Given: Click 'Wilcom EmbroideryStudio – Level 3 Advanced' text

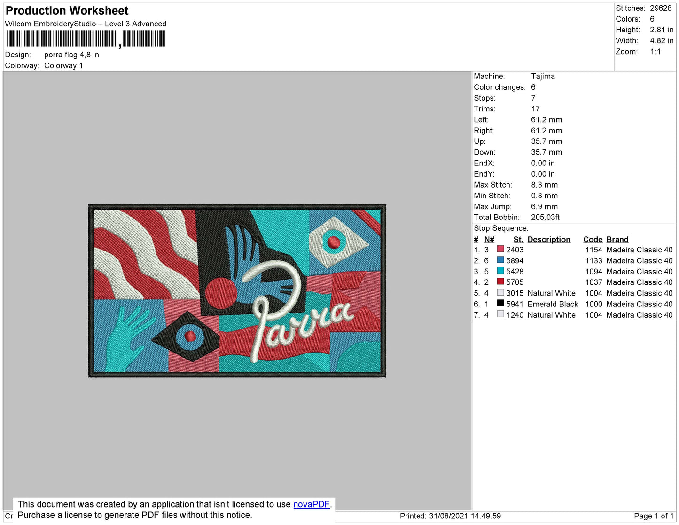Looking at the screenshot, I should [86, 24].
